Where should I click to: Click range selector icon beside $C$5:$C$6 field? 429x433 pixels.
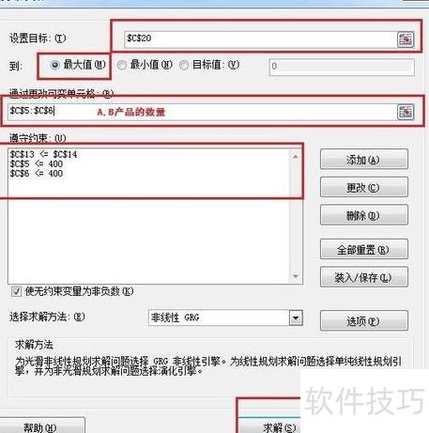point(406,112)
